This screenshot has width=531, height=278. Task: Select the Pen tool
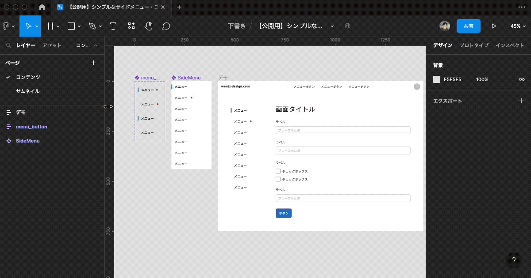[x=92, y=26]
